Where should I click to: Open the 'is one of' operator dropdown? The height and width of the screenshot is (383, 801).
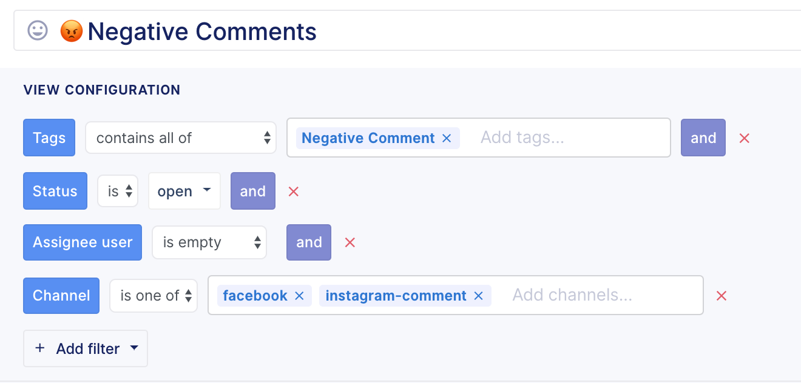click(x=154, y=296)
